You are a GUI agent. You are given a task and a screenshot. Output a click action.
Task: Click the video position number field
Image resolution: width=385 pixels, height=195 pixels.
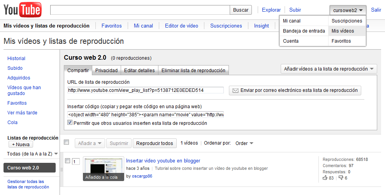point(76,162)
